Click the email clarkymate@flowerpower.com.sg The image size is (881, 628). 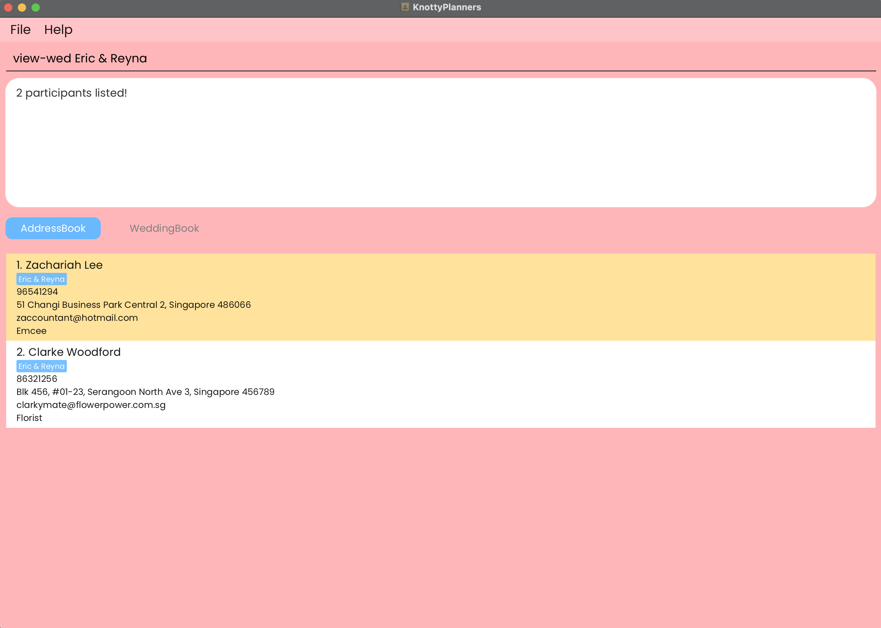click(91, 405)
